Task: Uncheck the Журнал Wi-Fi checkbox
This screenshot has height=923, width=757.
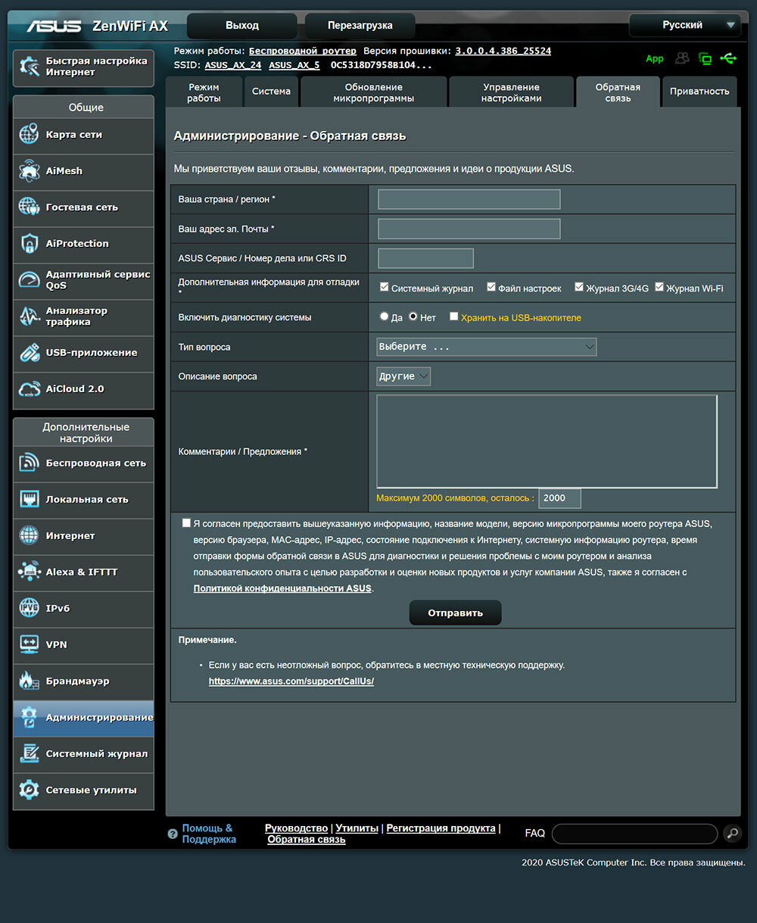Action: [659, 288]
